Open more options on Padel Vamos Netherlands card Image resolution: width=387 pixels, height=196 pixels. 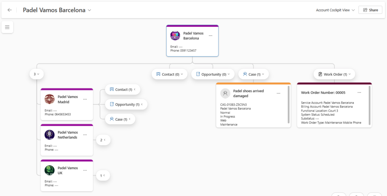85,135
